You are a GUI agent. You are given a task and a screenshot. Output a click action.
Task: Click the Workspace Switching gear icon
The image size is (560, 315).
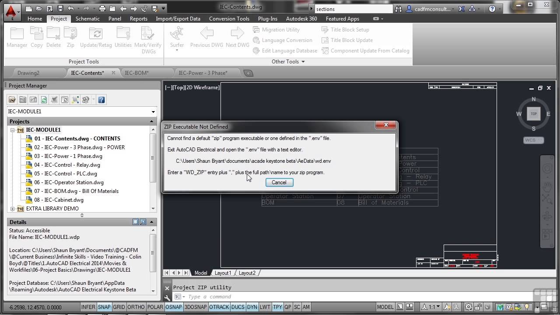point(469,307)
